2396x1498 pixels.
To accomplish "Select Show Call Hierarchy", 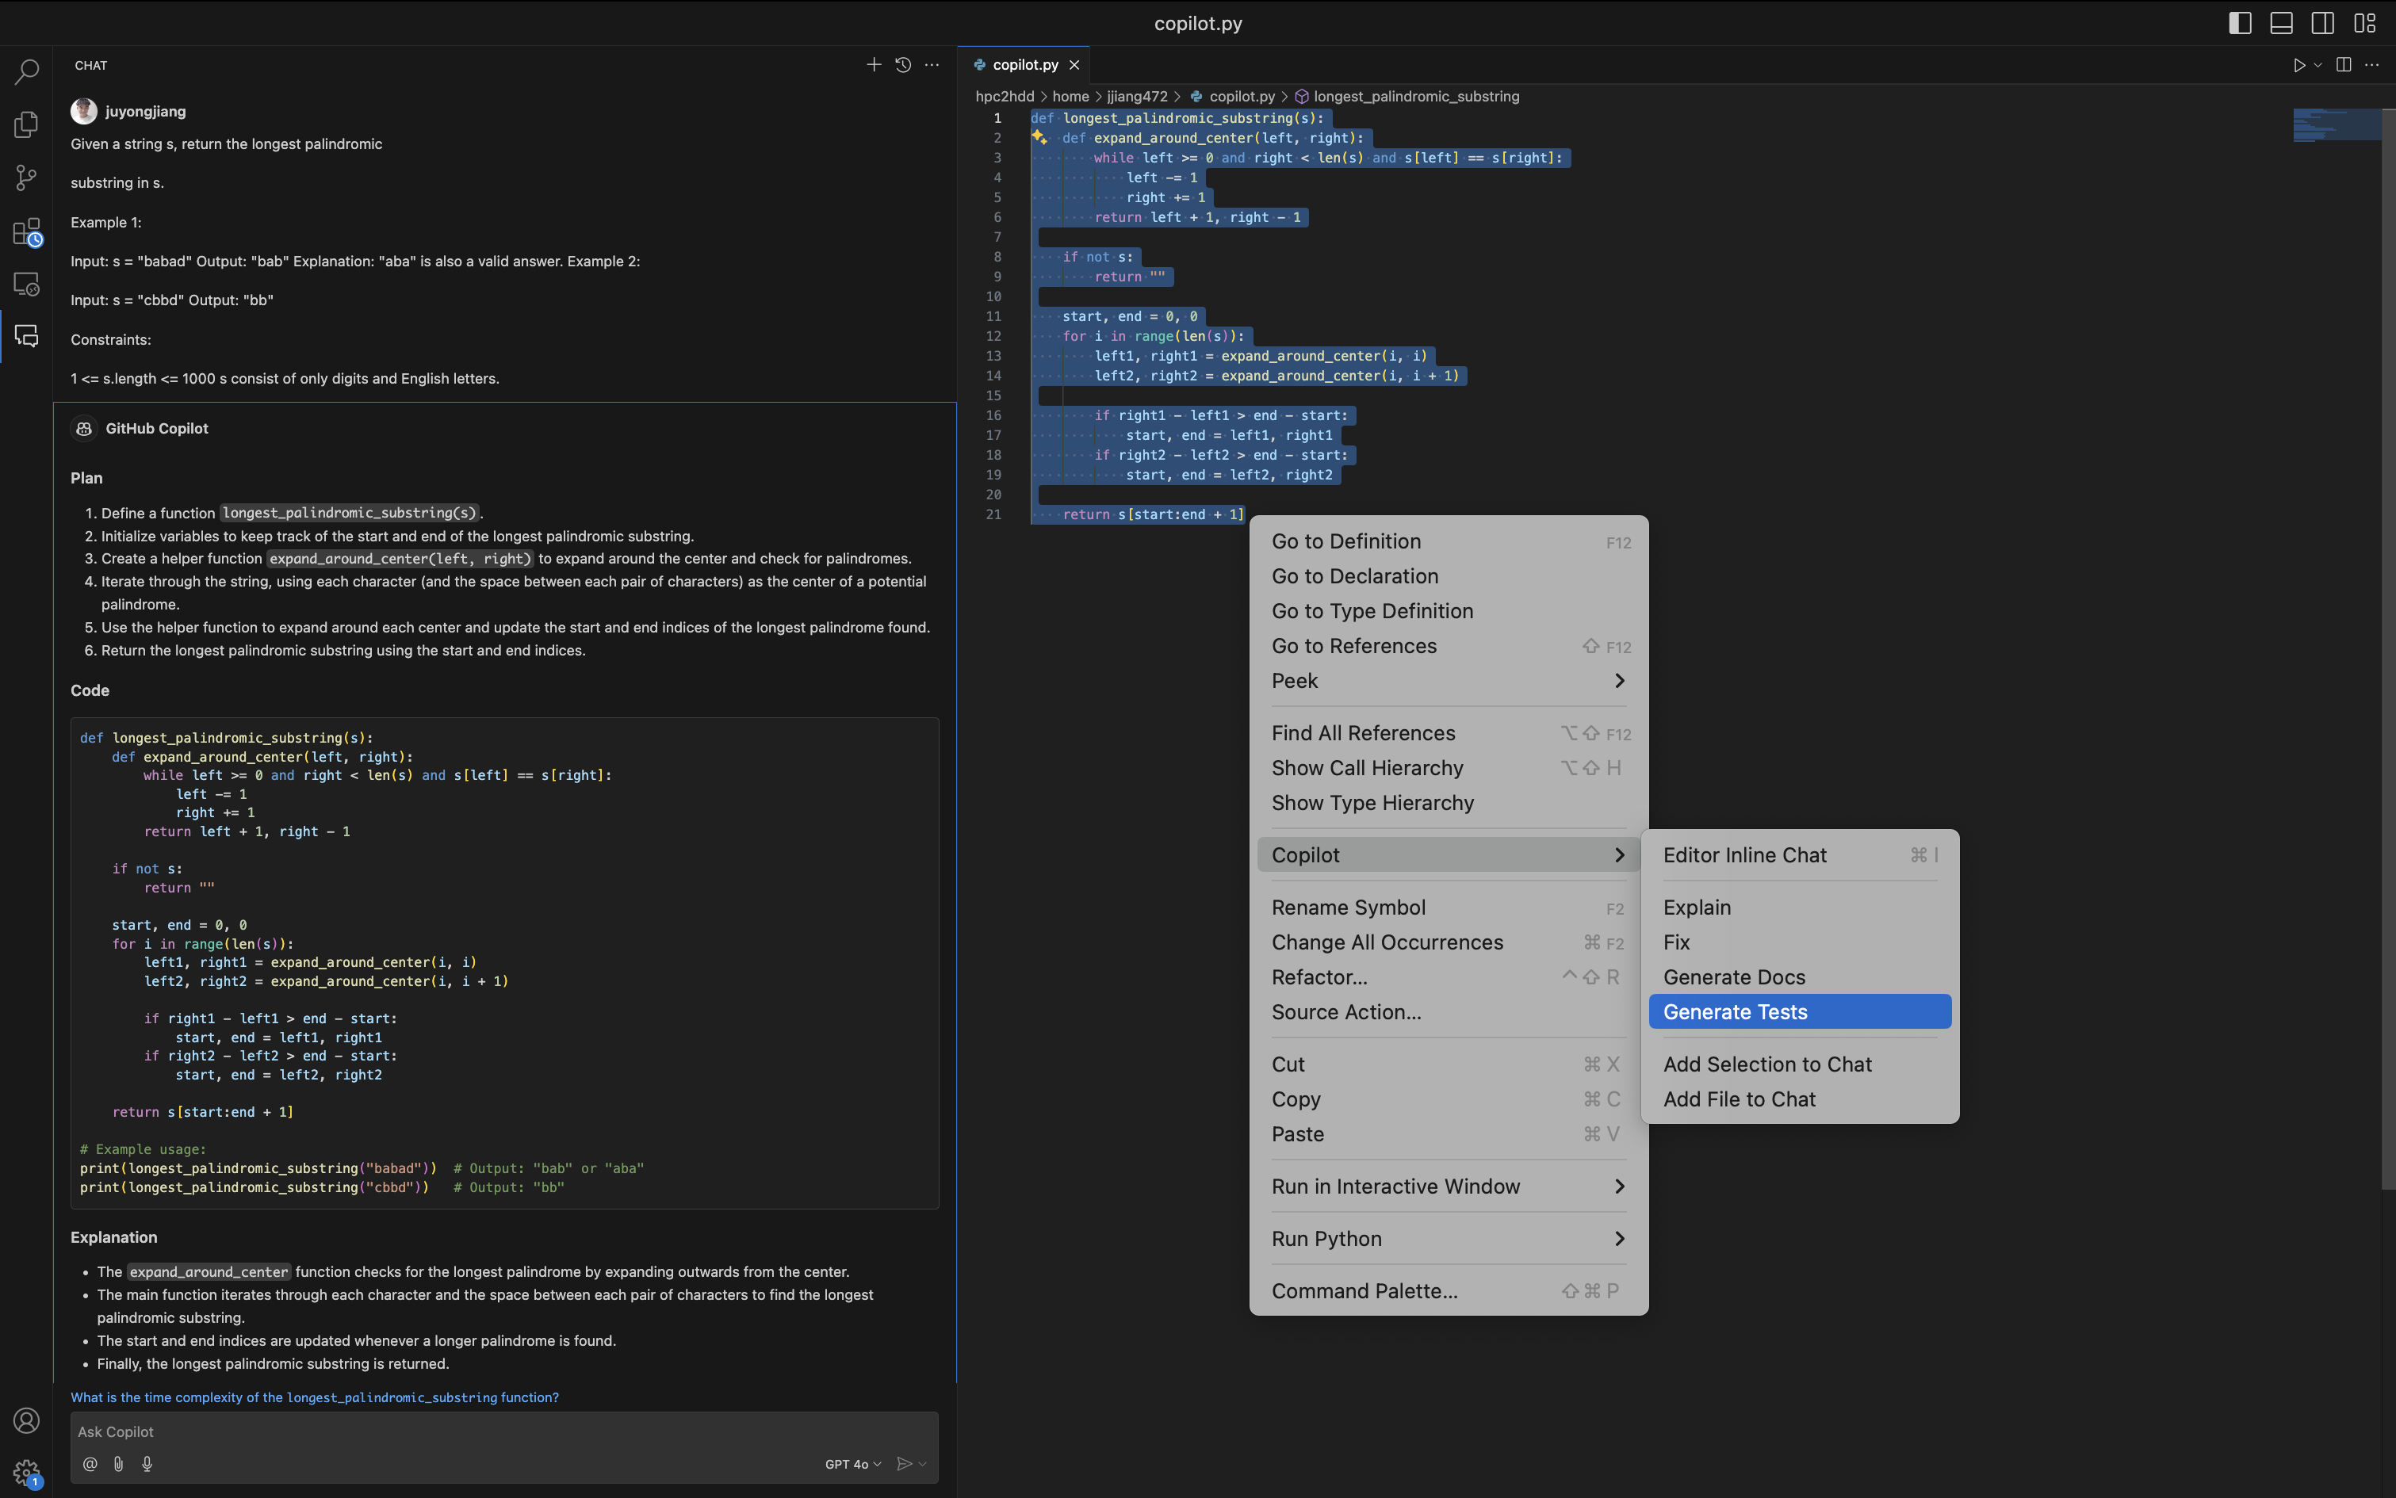I will pos(1448,768).
